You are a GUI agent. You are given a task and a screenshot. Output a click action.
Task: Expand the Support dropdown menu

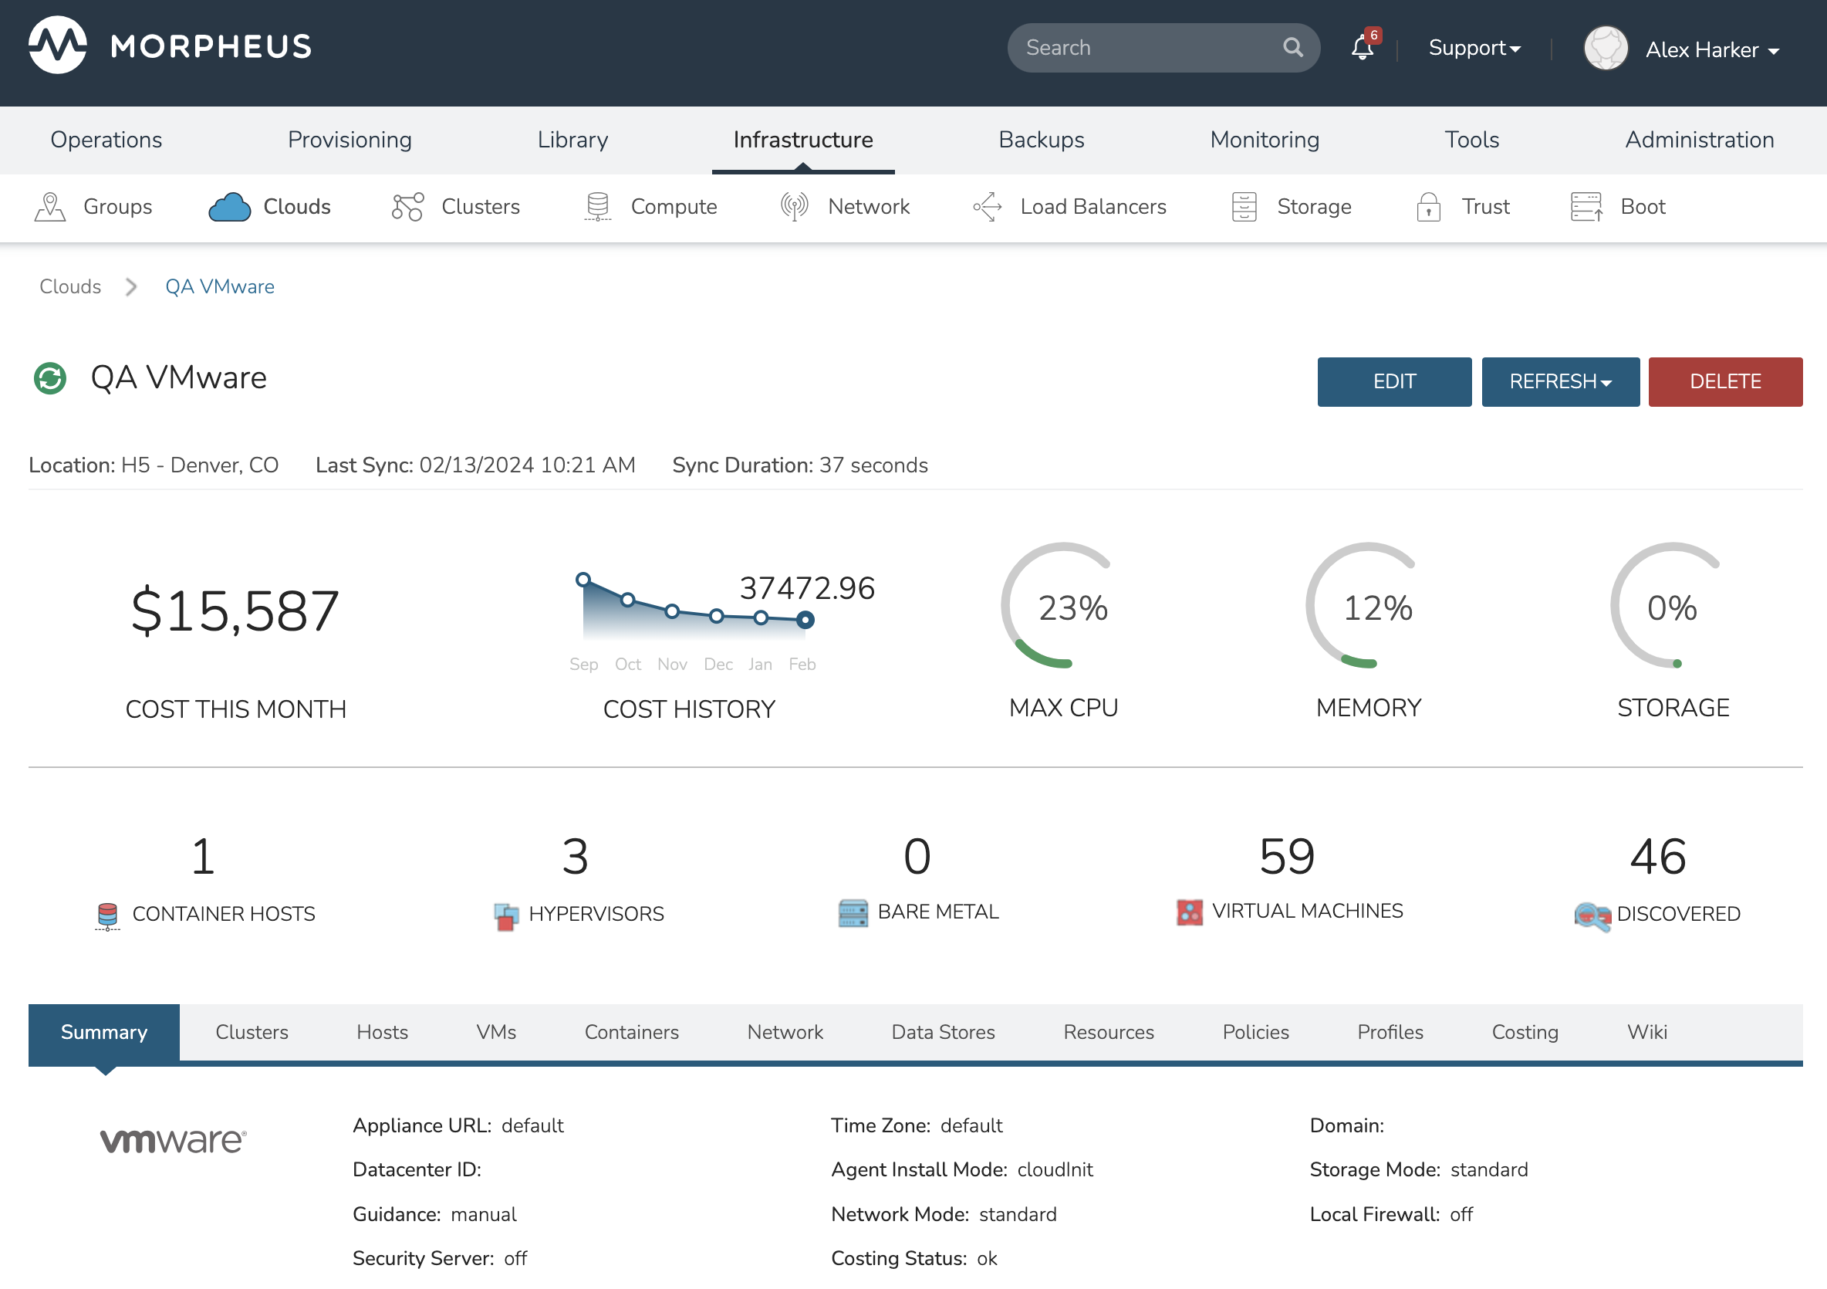1474,49
